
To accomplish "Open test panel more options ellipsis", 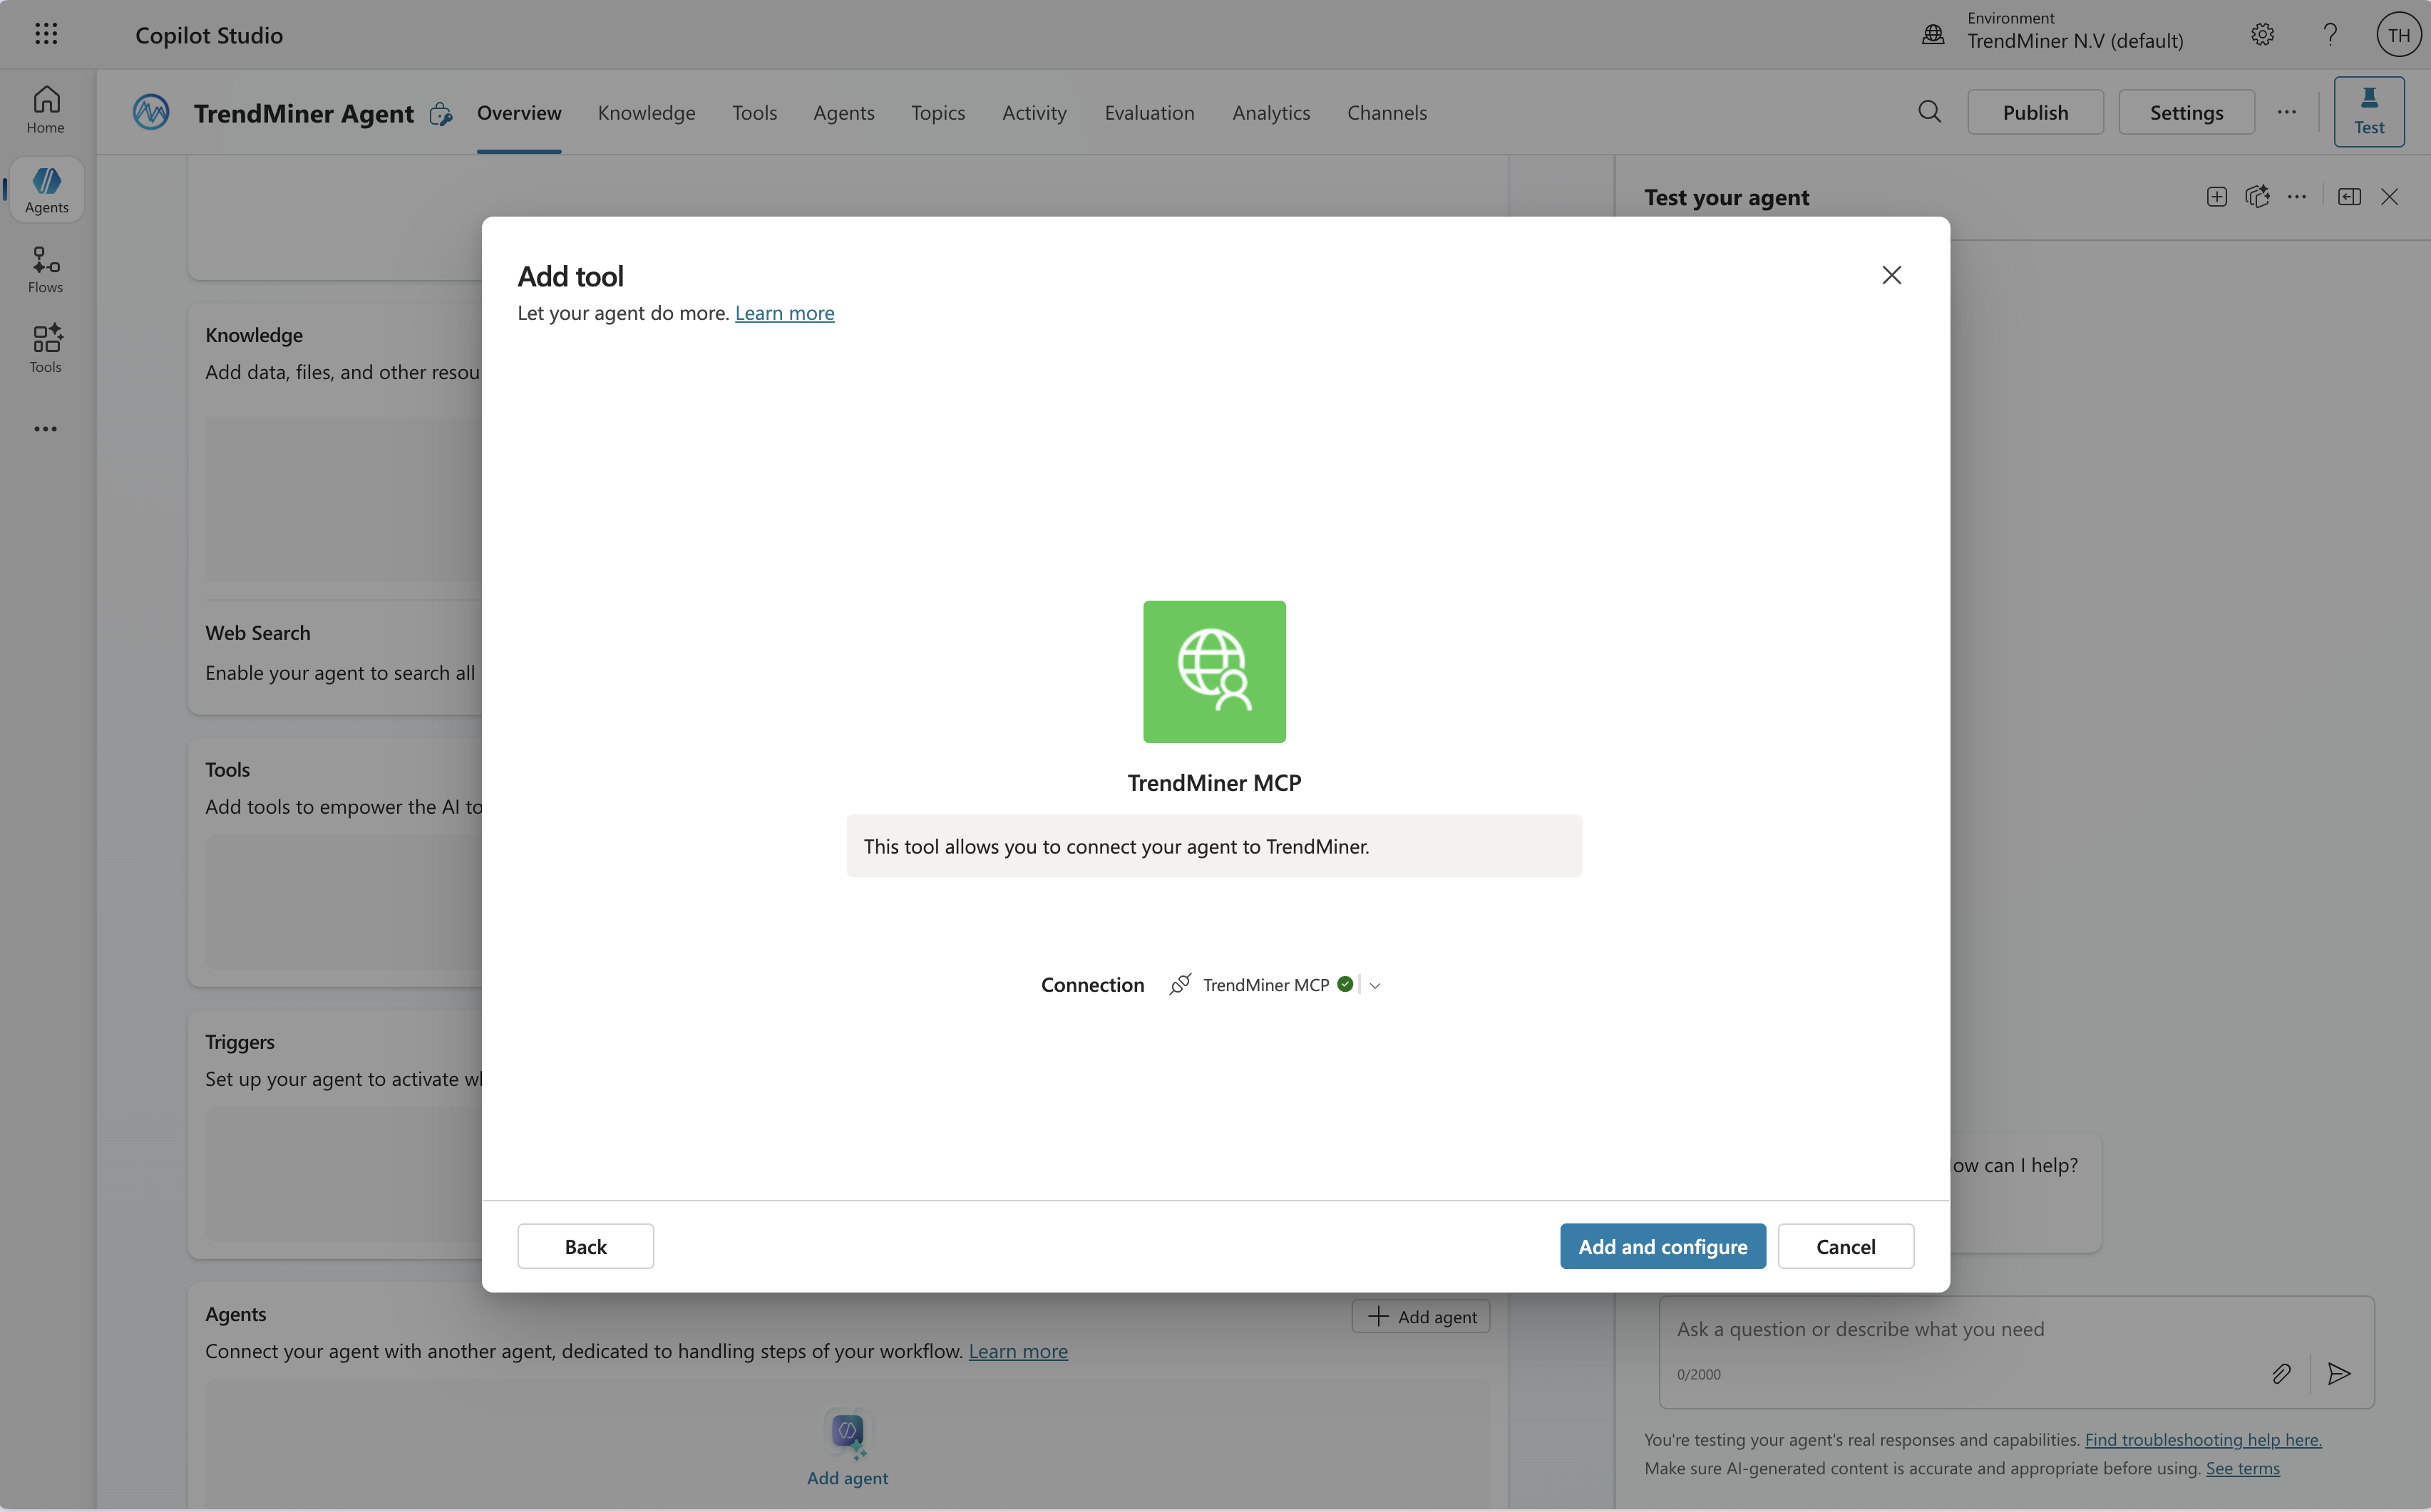I will [2297, 197].
